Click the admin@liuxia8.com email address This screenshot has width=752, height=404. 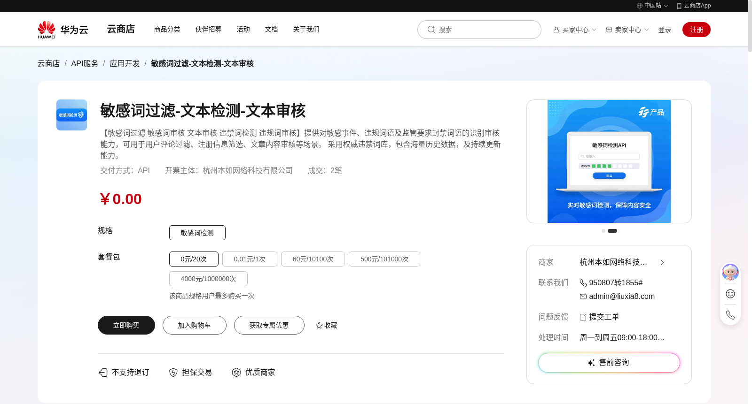pyautogui.click(x=622, y=297)
